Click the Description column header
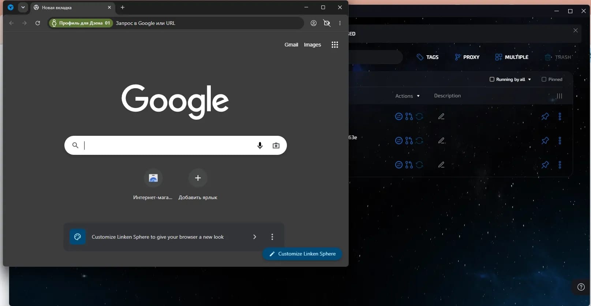Screen dimensions: 591x306 [447, 96]
